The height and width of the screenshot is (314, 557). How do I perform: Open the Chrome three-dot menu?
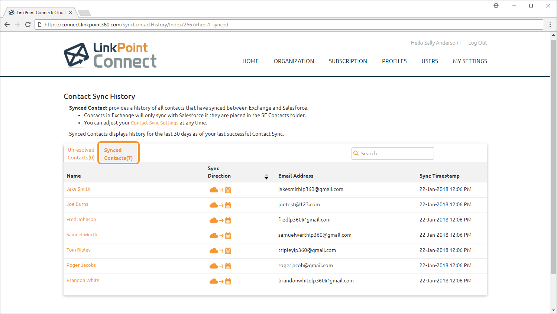(550, 25)
